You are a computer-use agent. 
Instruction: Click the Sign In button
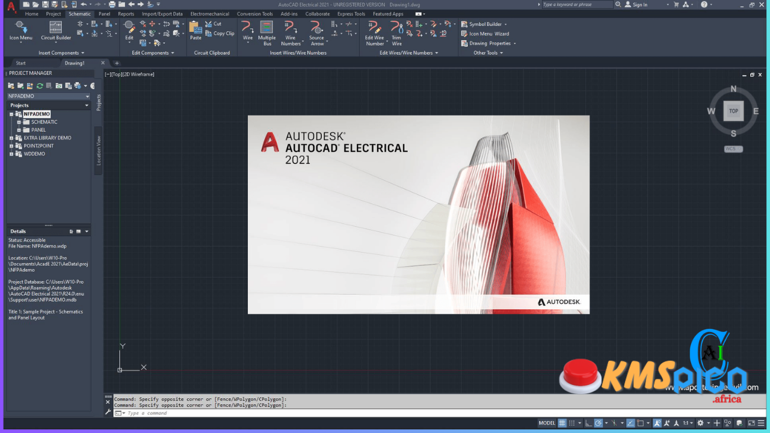tap(636, 4)
